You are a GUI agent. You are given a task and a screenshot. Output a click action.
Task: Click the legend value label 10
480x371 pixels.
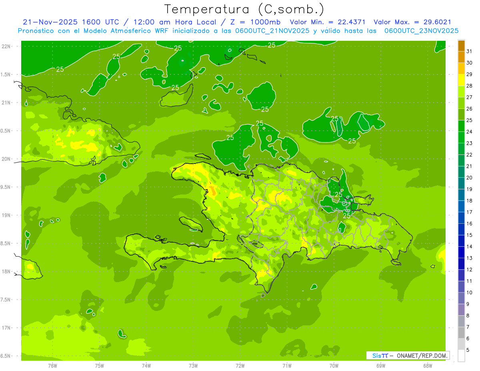[x=470, y=293]
